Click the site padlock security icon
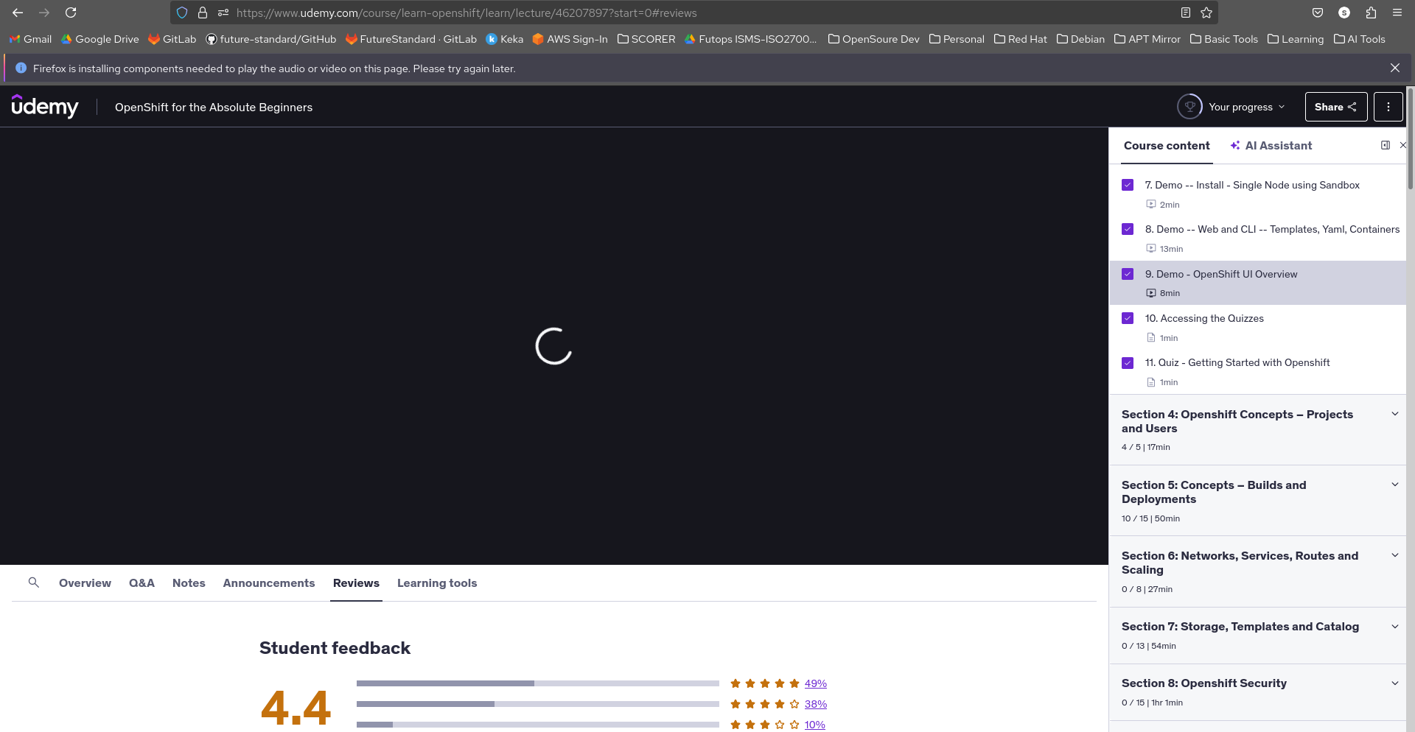 click(203, 13)
